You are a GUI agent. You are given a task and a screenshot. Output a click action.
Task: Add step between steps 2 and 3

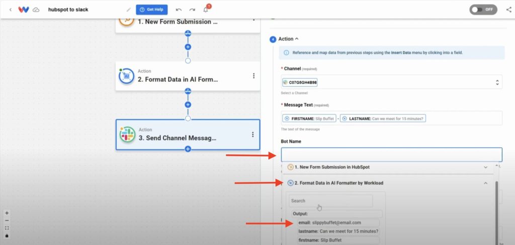click(x=188, y=105)
